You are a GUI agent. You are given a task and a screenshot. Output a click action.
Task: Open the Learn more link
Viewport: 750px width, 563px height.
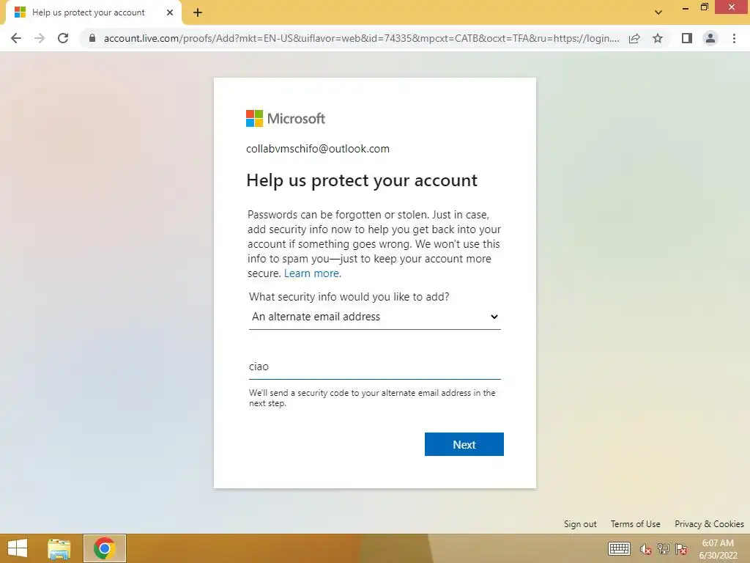(x=312, y=273)
